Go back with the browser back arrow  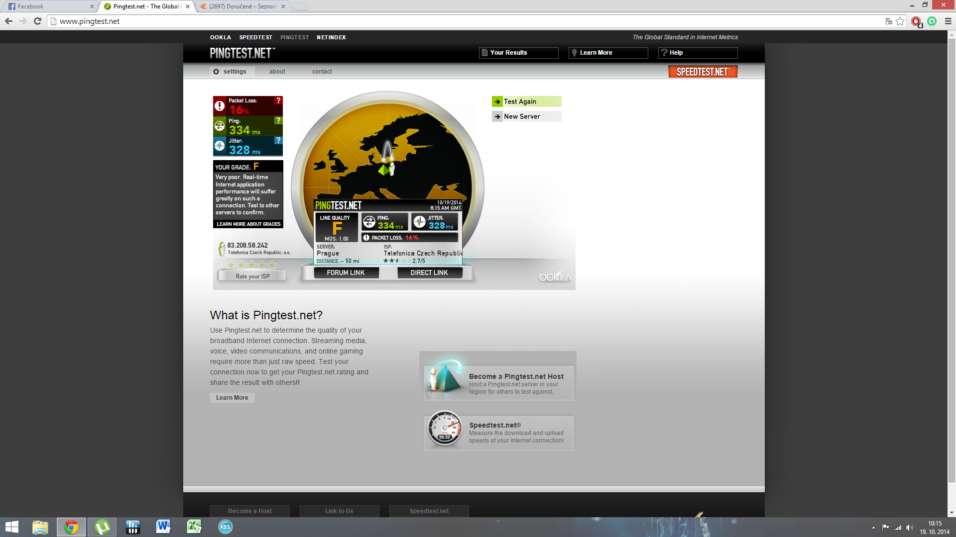(x=8, y=21)
